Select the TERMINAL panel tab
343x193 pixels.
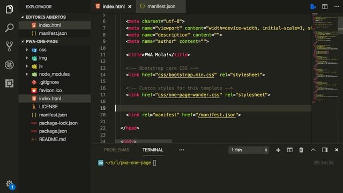tap(153, 150)
